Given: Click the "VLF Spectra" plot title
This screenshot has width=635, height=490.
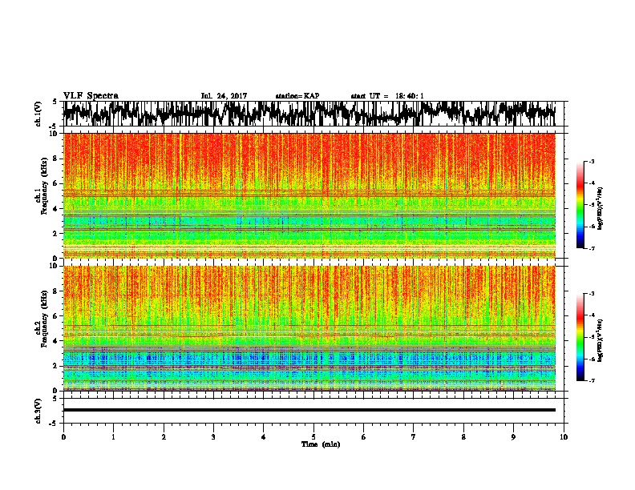Looking at the screenshot, I should pos(91,96).
